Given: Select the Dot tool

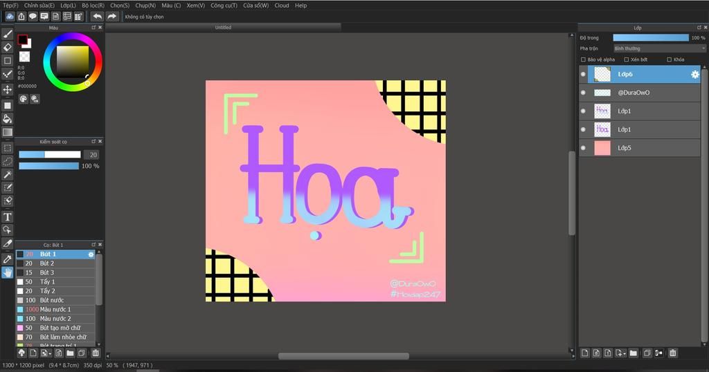Looking at the screenshot, I should click(7, 74).
